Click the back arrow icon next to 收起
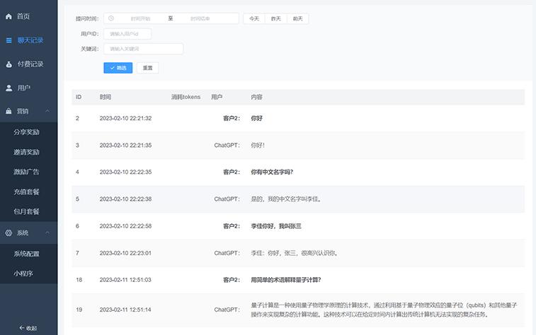This screenshot has height=335, width=536. pyautogui.click(x=22, y=328)
